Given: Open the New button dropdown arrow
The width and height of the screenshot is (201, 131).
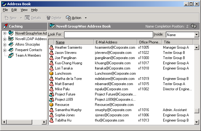Looking at the screenshot, I should pyautogui.click(x=21, y=18).
